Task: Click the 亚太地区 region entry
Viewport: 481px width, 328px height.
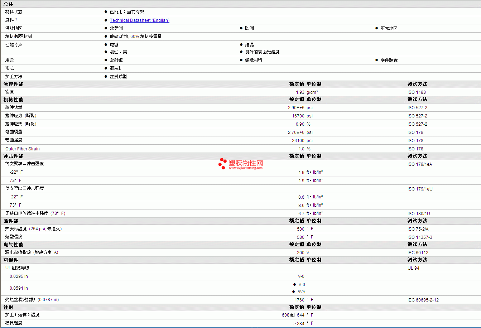Action: click(389, 28)
